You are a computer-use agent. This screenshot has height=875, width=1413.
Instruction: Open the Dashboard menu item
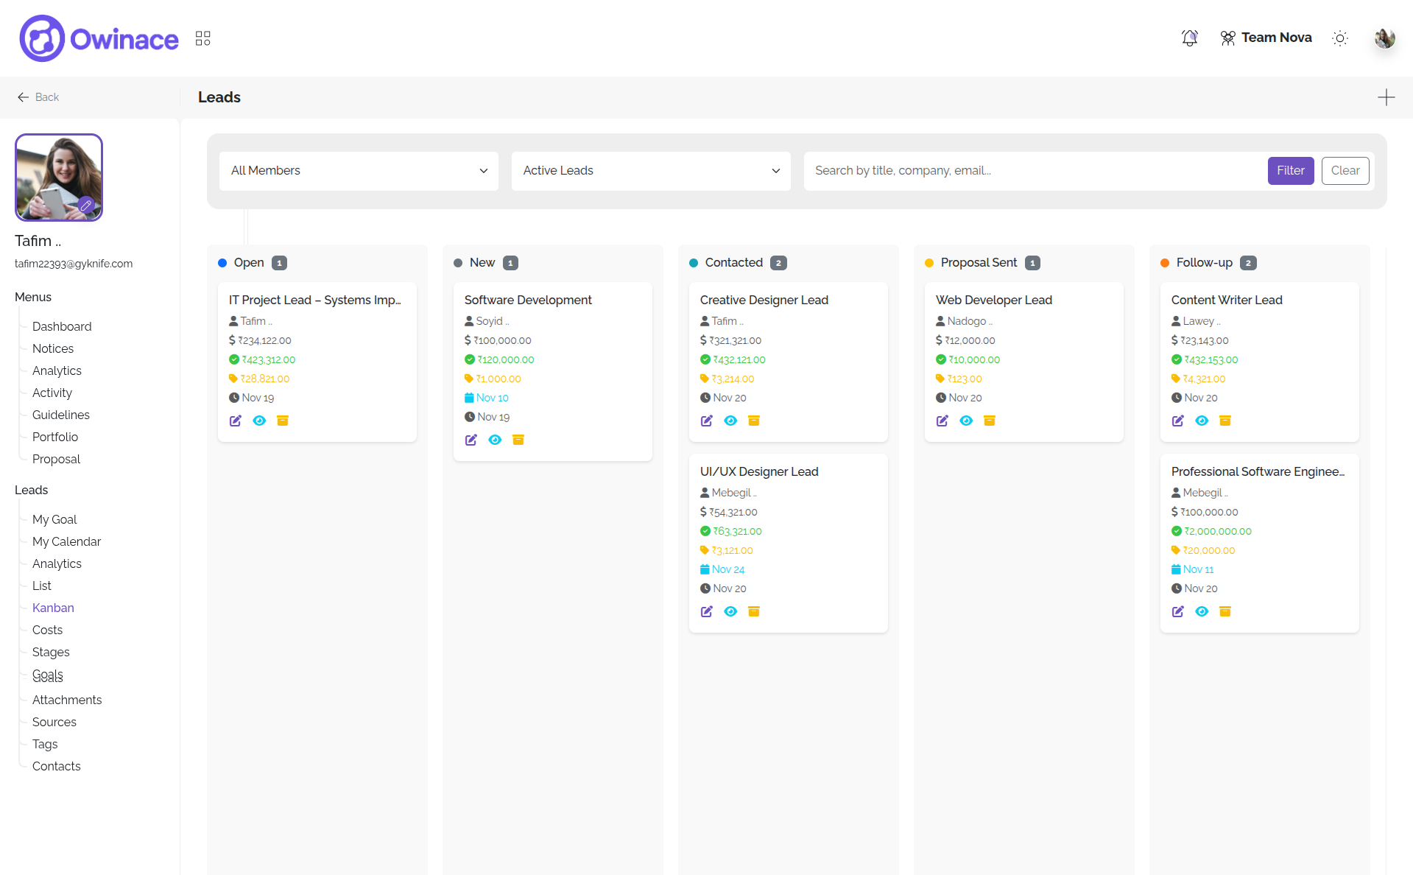point(62,326)
